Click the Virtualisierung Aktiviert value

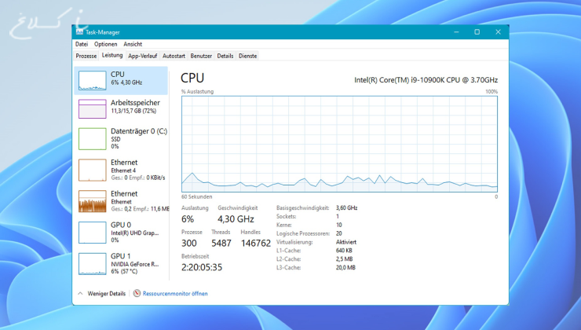point(346,242)
